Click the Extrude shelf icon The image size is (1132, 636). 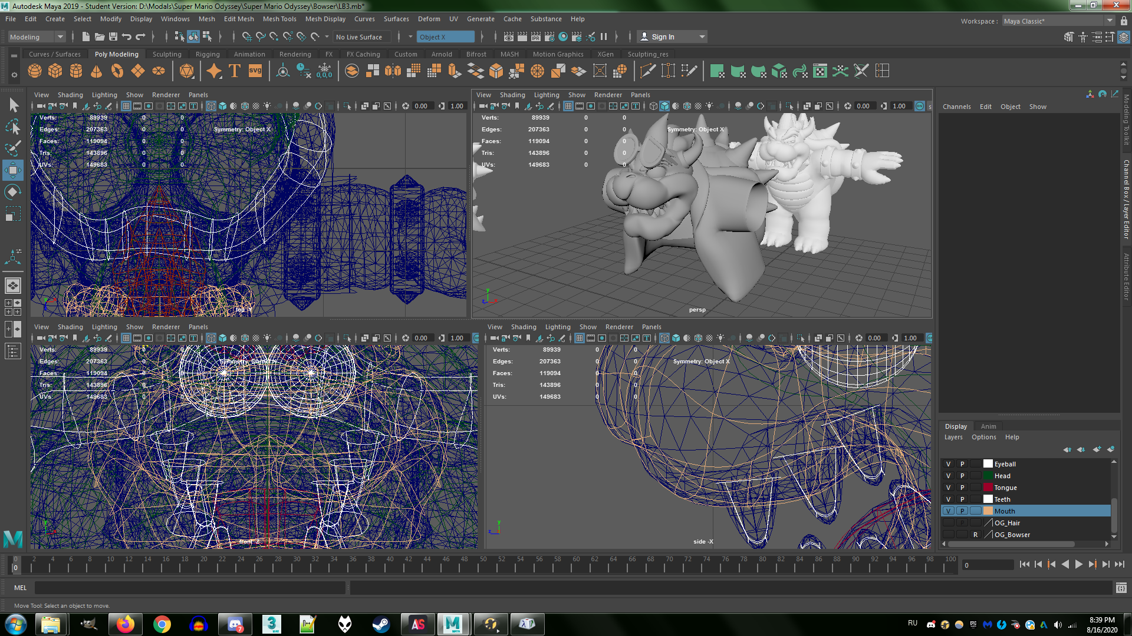(455, 71)
